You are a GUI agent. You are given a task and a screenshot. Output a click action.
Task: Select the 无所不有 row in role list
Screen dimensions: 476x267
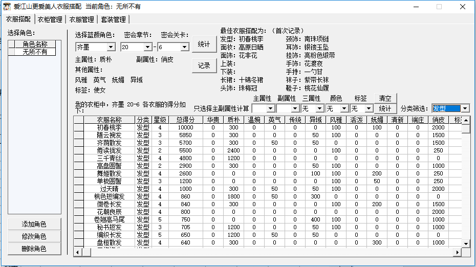tap(35, 52)
